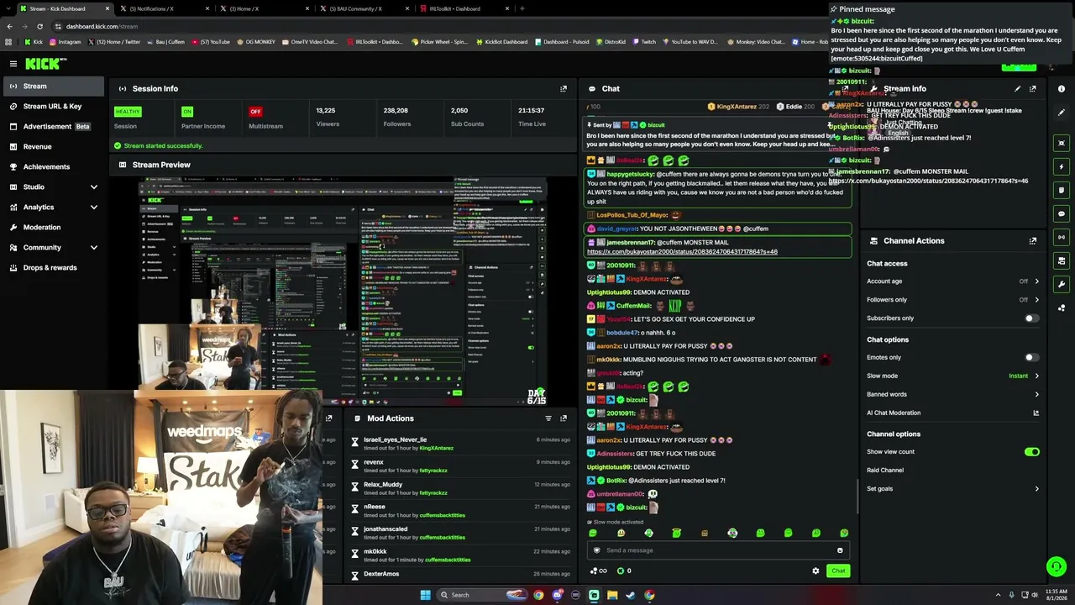The width and height of the screenshot is (1075, 605).
Task: Select Stream in the sidebar
Action: [54, 86]
